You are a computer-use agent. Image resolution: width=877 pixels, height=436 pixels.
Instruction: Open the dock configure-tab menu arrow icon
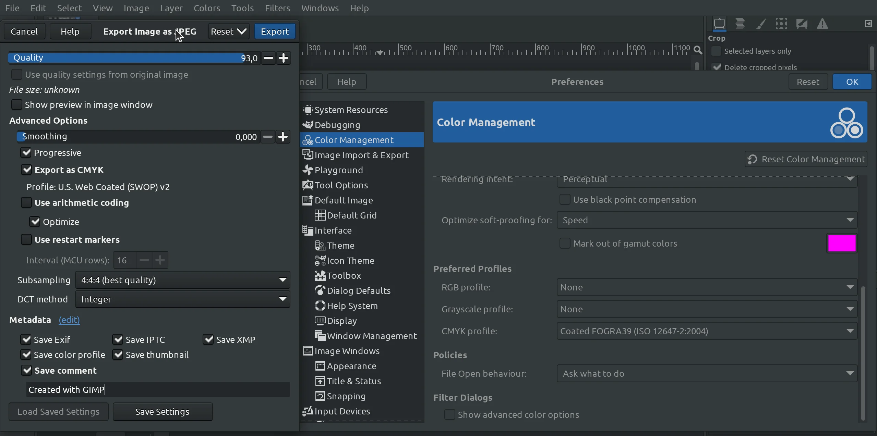click(868, 24)
